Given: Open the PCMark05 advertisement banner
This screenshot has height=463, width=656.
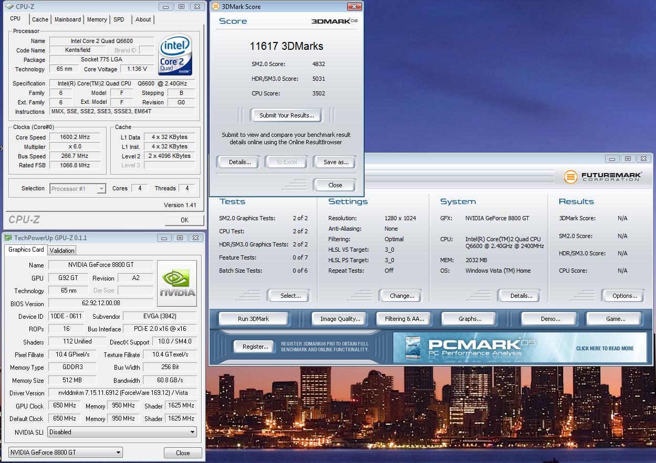Looking at the screenshot, I should [520, 348].
